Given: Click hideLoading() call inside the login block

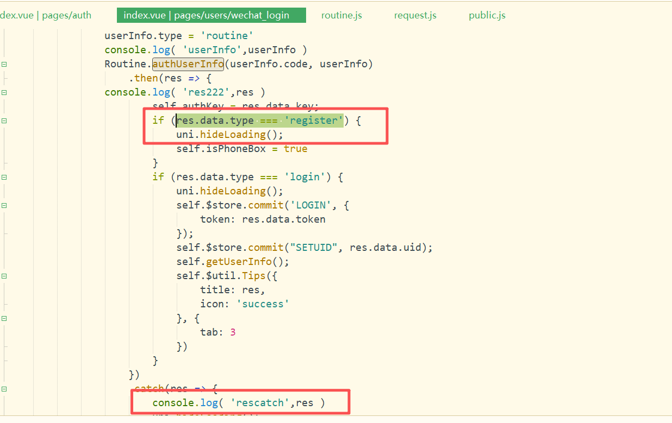Looking at the screenshot, I should [x=230, y=191].
